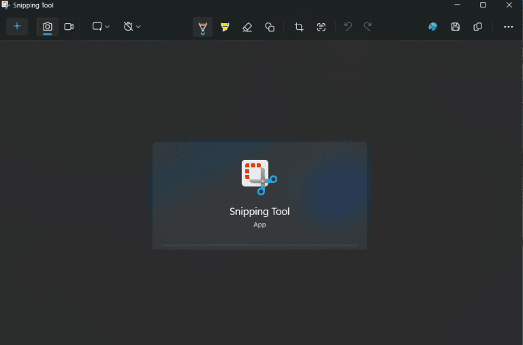Save the snip with Save as
Image resolution: width=523 pixels, height=345 pixels.
pos(456,27)
